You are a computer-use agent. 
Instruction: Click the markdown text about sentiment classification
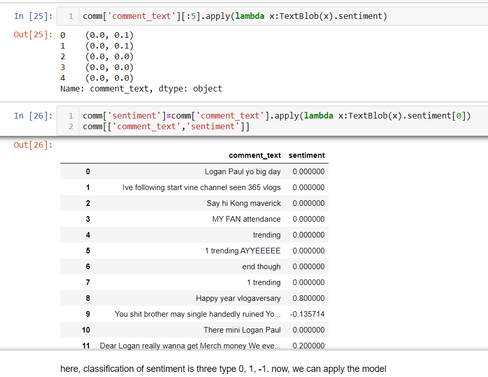point(223,369)
